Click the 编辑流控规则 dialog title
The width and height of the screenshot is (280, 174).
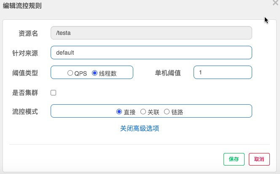(22, 6)
